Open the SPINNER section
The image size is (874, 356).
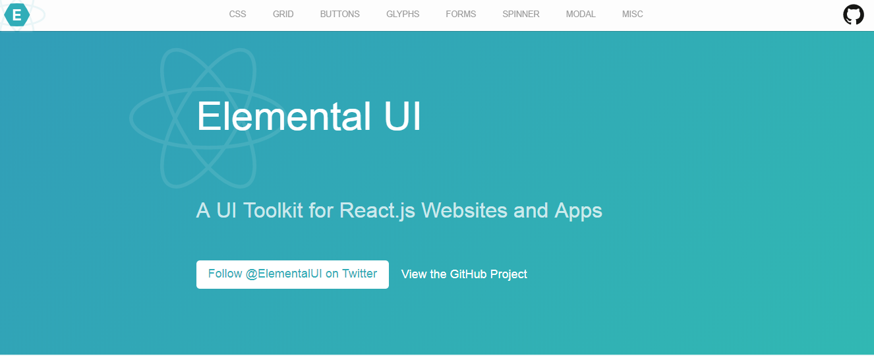pos(521,15)
